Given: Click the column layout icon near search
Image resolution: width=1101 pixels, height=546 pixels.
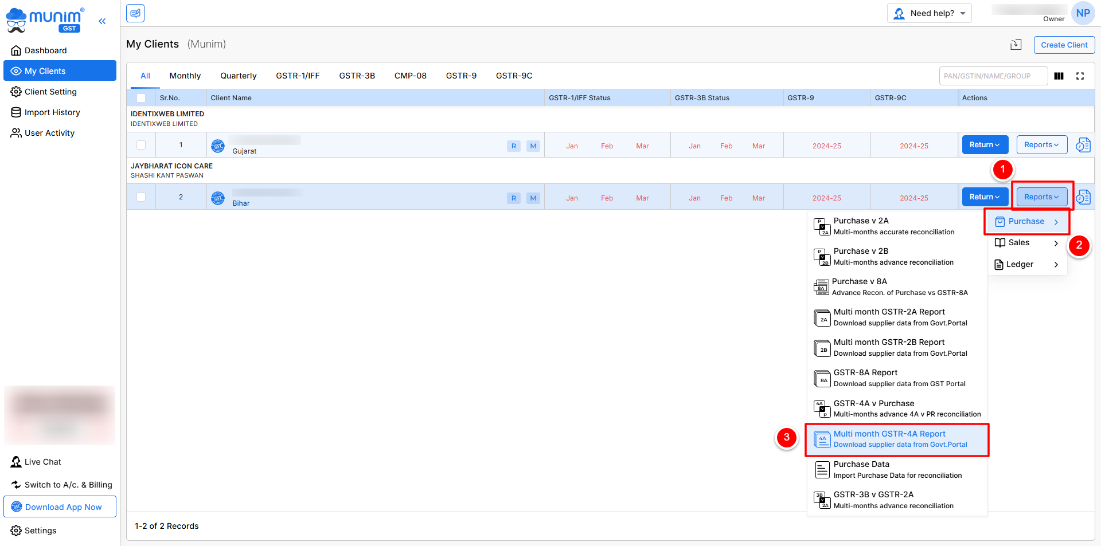Looking at the screenshot, I should (x=1059, y=76).
